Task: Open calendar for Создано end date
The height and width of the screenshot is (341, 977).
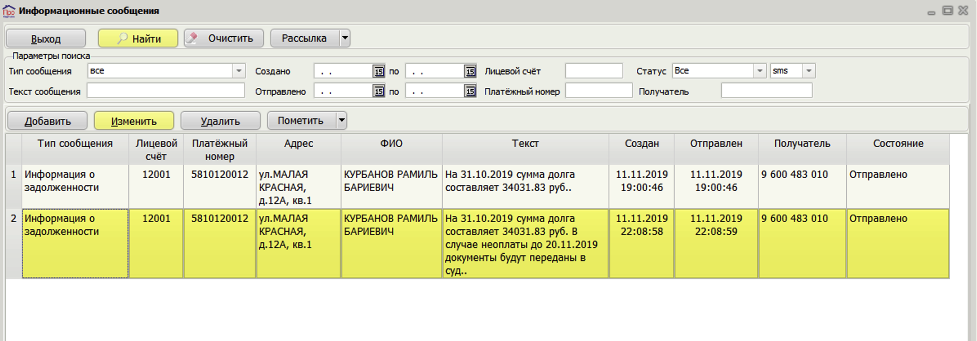Action: pos(470,71)
